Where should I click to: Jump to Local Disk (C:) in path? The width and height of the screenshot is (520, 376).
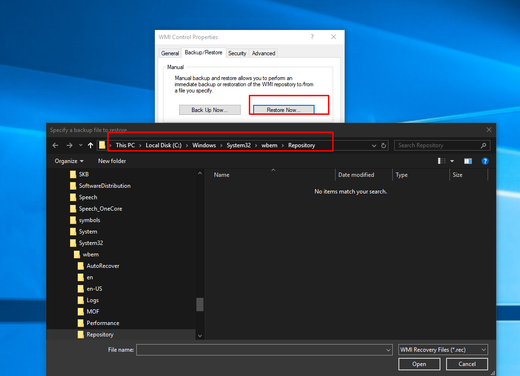tap(163, 145)
